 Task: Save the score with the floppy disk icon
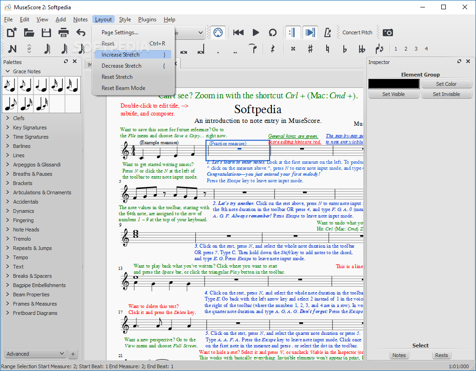46,32
